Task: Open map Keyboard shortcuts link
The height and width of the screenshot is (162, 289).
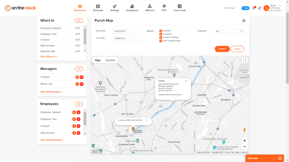Action: 203,152
